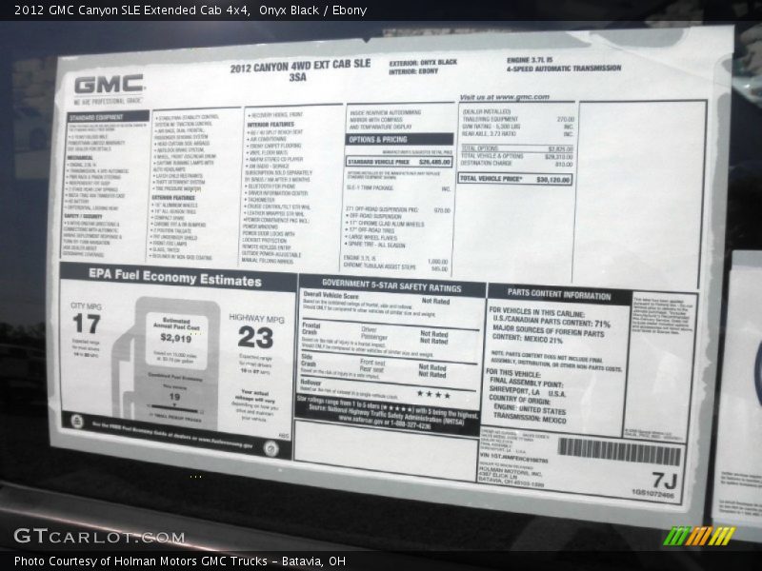This screenshot has height=571, width=762.
Task: Click 'SLE-1 TRIM PACKAGE' line
Action: [x=398, y=187]
